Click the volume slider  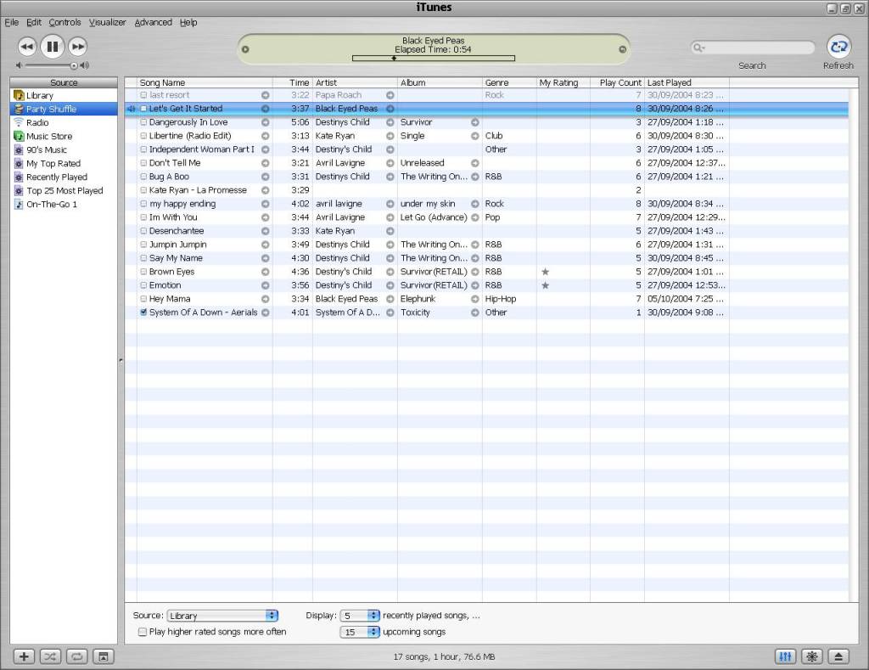point(51,65)
